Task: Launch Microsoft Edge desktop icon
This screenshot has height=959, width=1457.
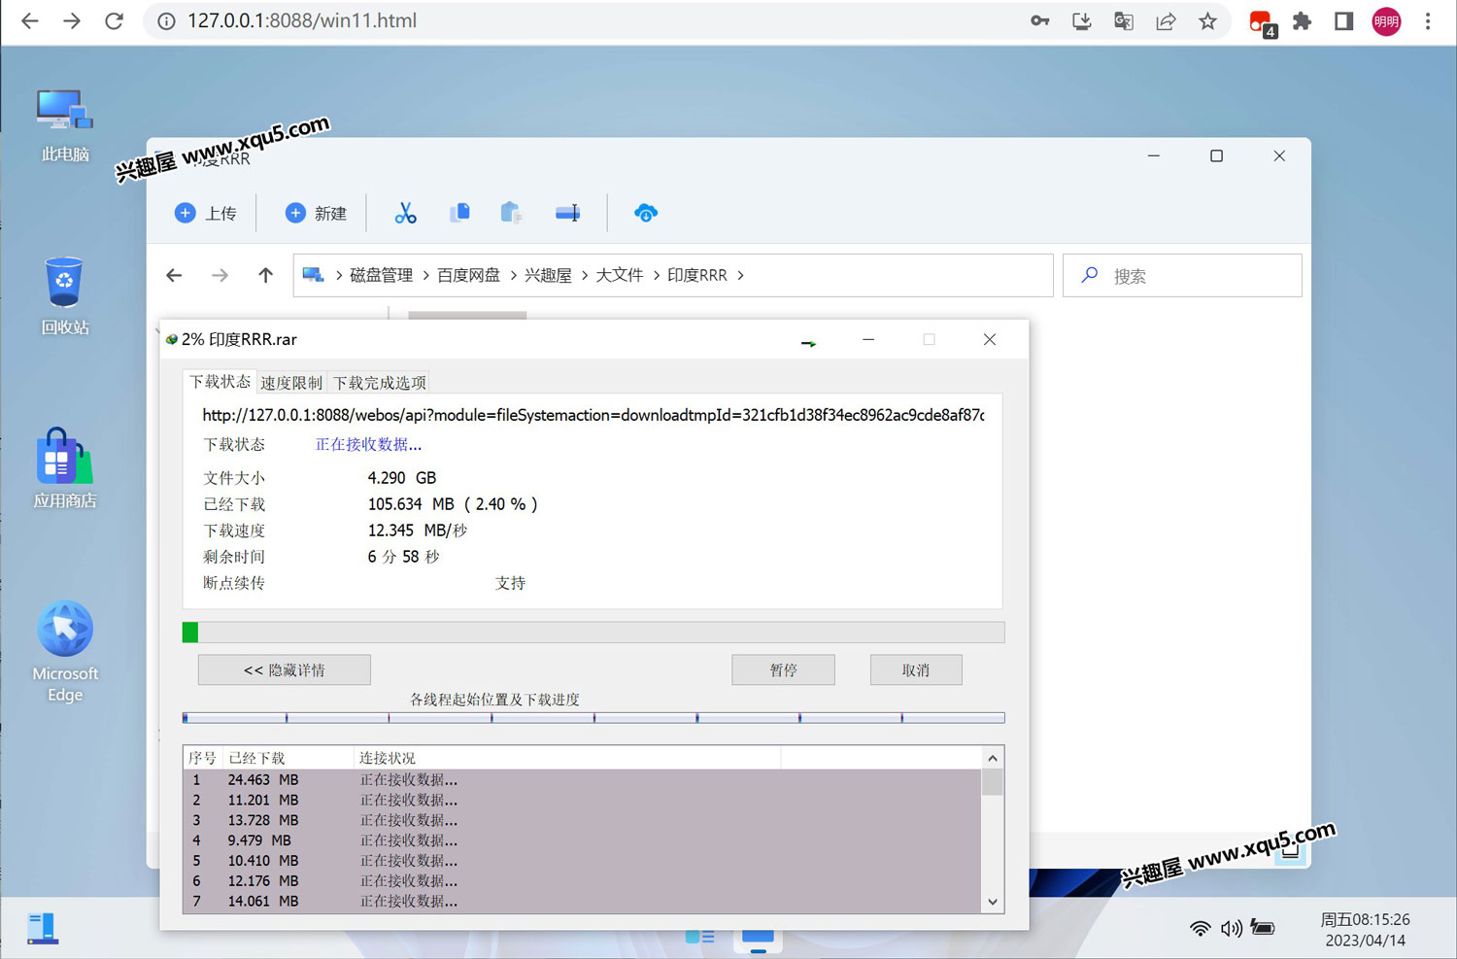Action: (x=65, y=651)
